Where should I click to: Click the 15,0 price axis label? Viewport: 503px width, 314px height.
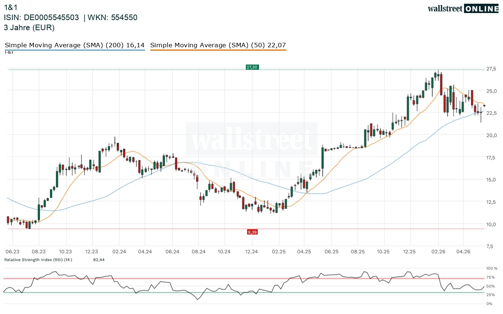coord(491,180)
